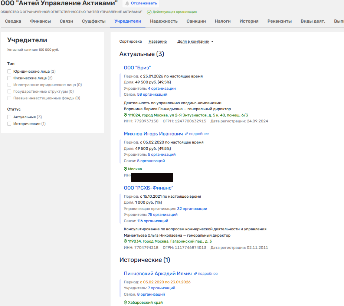Click map pin icon by ООО Бриз address
344x306 pixels.
[125, 115]
